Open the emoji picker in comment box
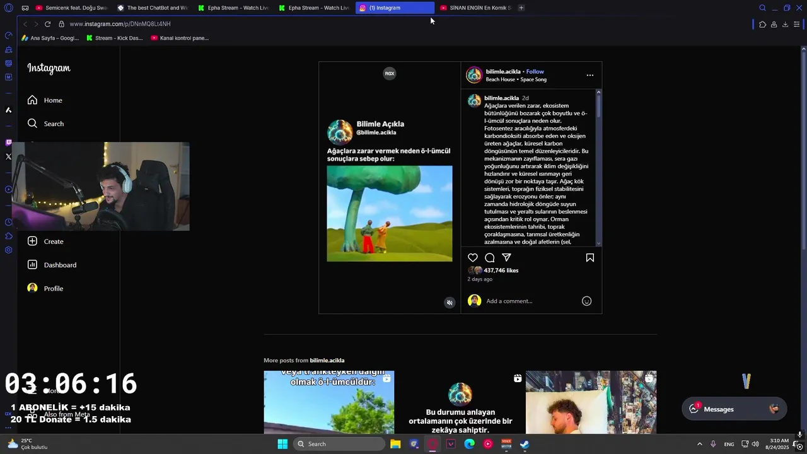 (586, 301)
